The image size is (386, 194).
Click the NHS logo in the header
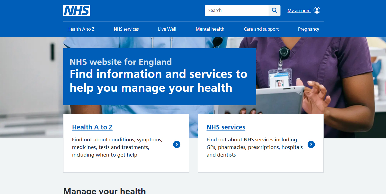point(77,11)
